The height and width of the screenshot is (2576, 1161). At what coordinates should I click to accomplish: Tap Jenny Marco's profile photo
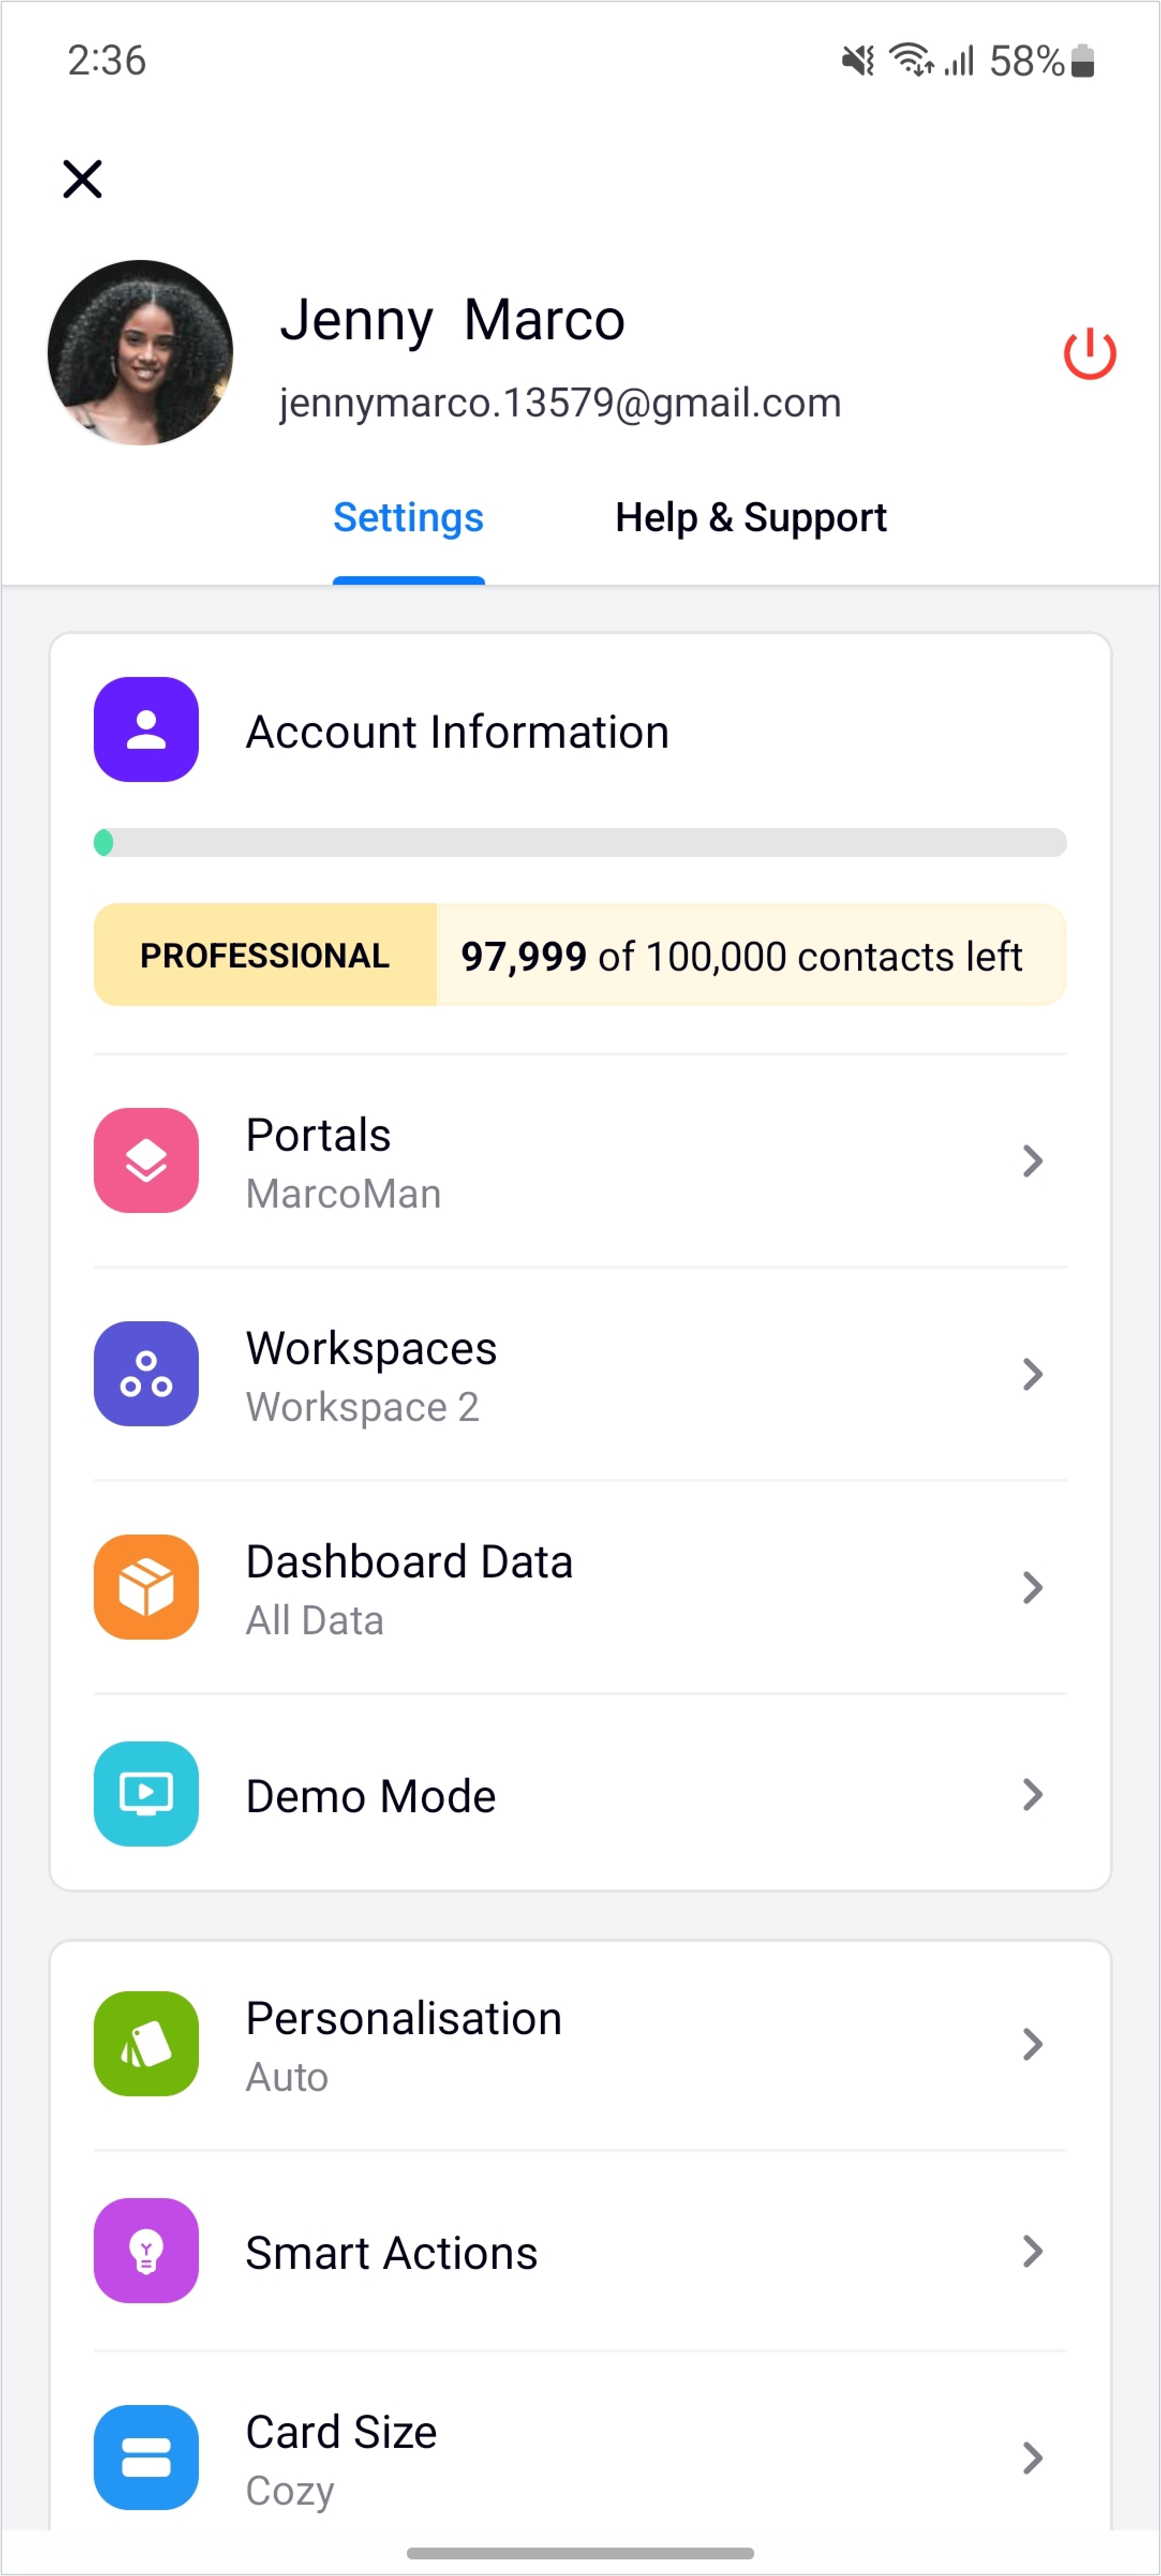pyautogui.click(x=140, y=353)
